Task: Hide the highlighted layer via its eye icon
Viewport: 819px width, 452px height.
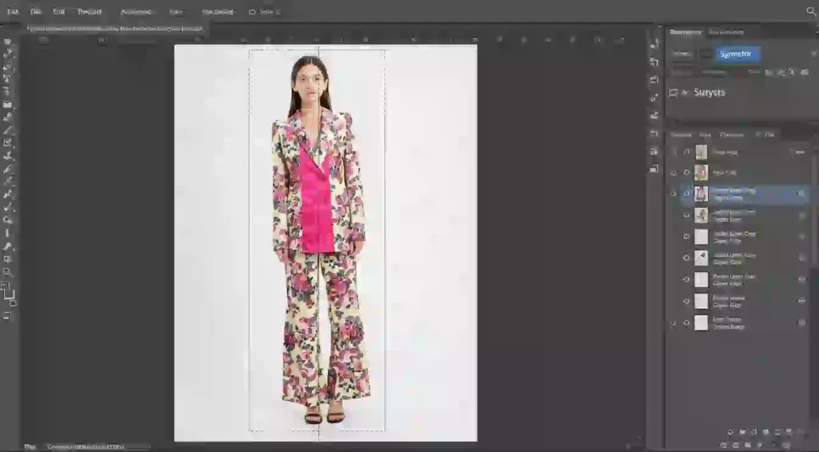Action: click(686, 194)
